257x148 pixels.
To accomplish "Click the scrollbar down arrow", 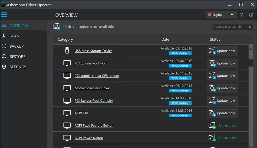I will click(x=251, y=147).
